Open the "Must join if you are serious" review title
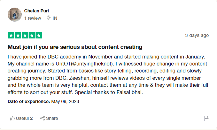Screen dimensions: 217x130 pos(75,47)
